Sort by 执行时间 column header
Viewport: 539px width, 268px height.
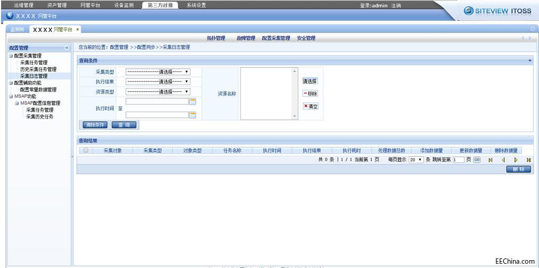tap(272, 150)
